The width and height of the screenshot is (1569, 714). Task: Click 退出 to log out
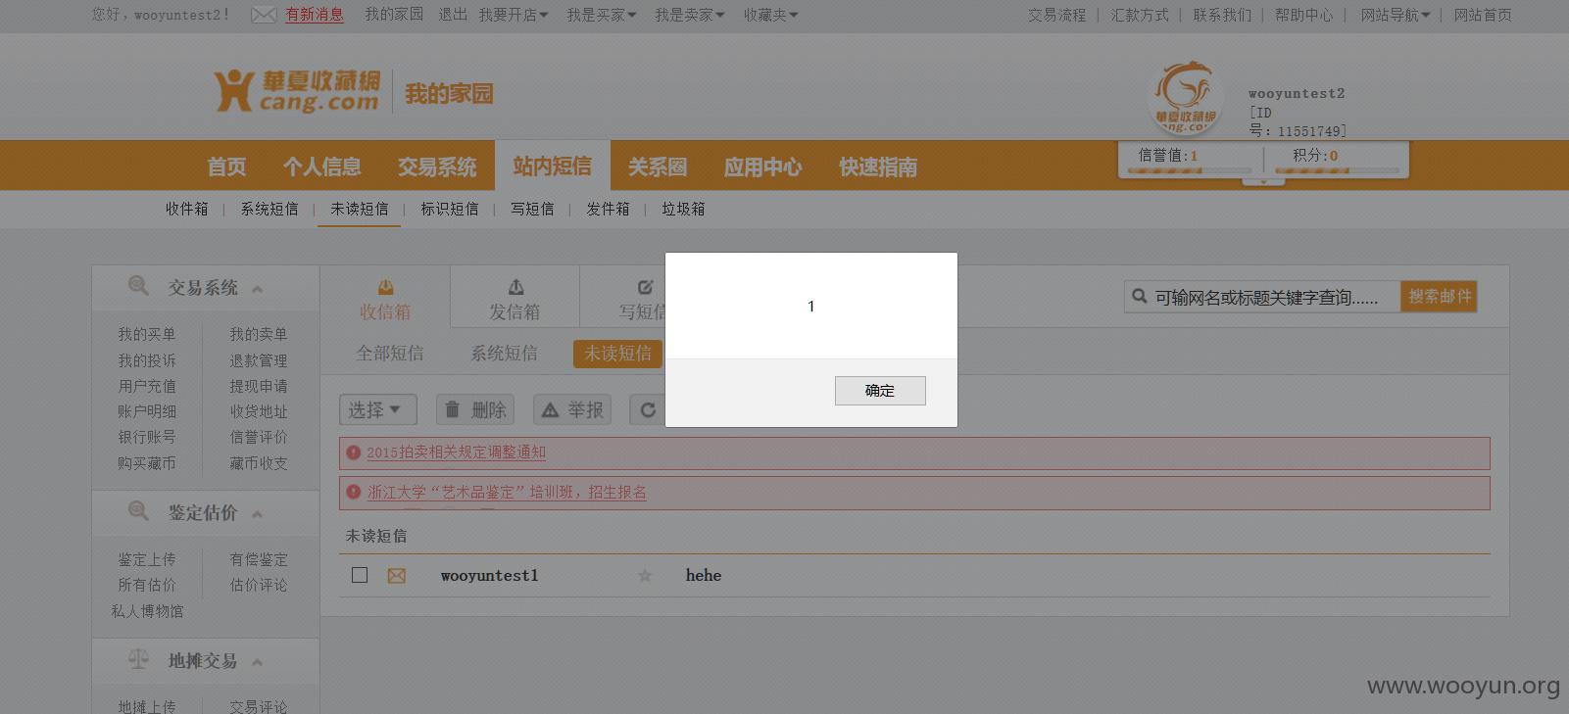coord(453,15)
